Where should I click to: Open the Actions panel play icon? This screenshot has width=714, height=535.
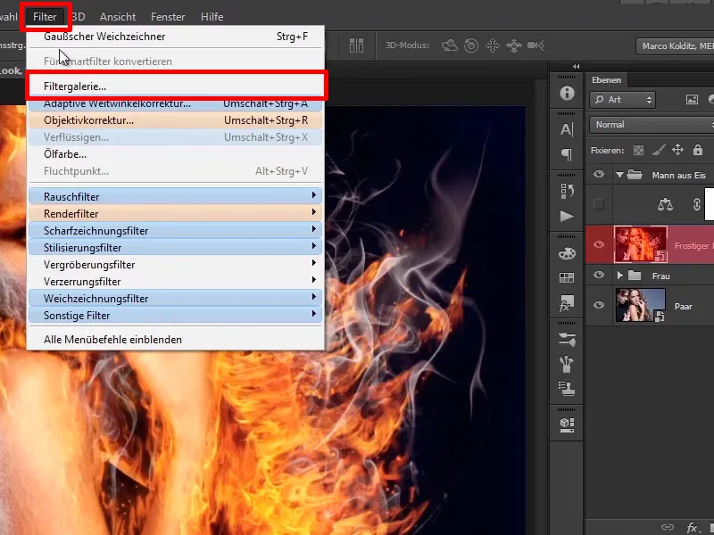[x=567, y=216]
